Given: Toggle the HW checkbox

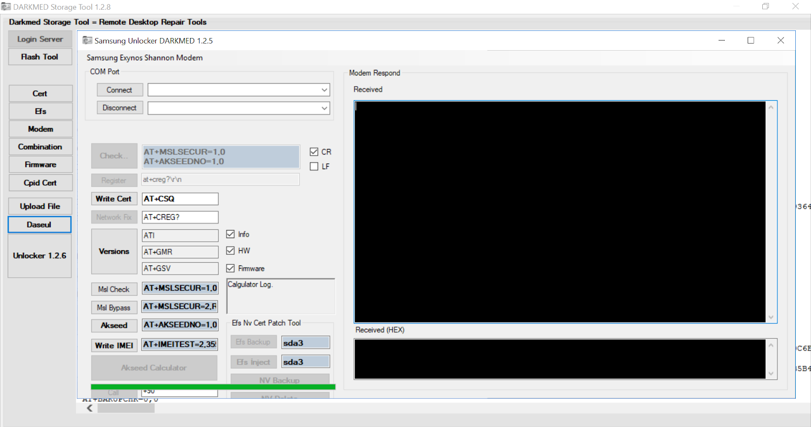Looking at the screenshot, I should coord(231,251).
